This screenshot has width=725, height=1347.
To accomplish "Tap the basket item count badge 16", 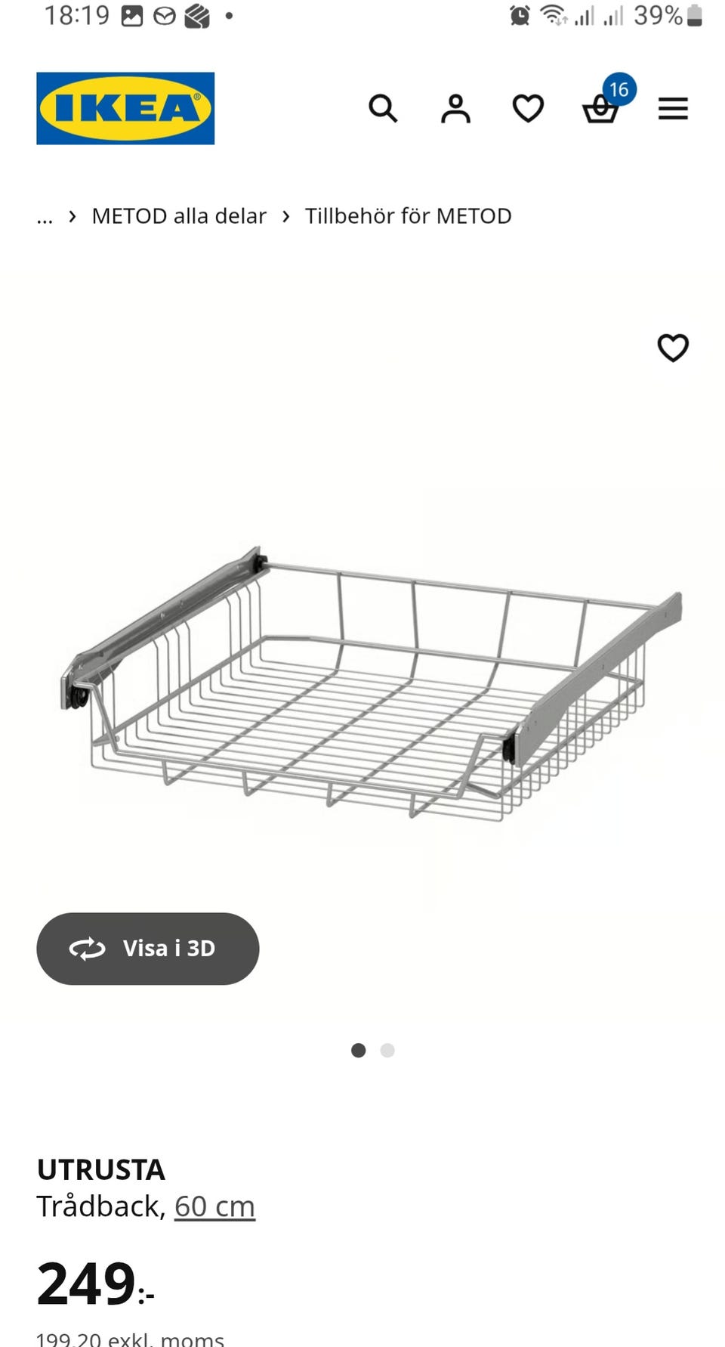I will click(619, 90).
